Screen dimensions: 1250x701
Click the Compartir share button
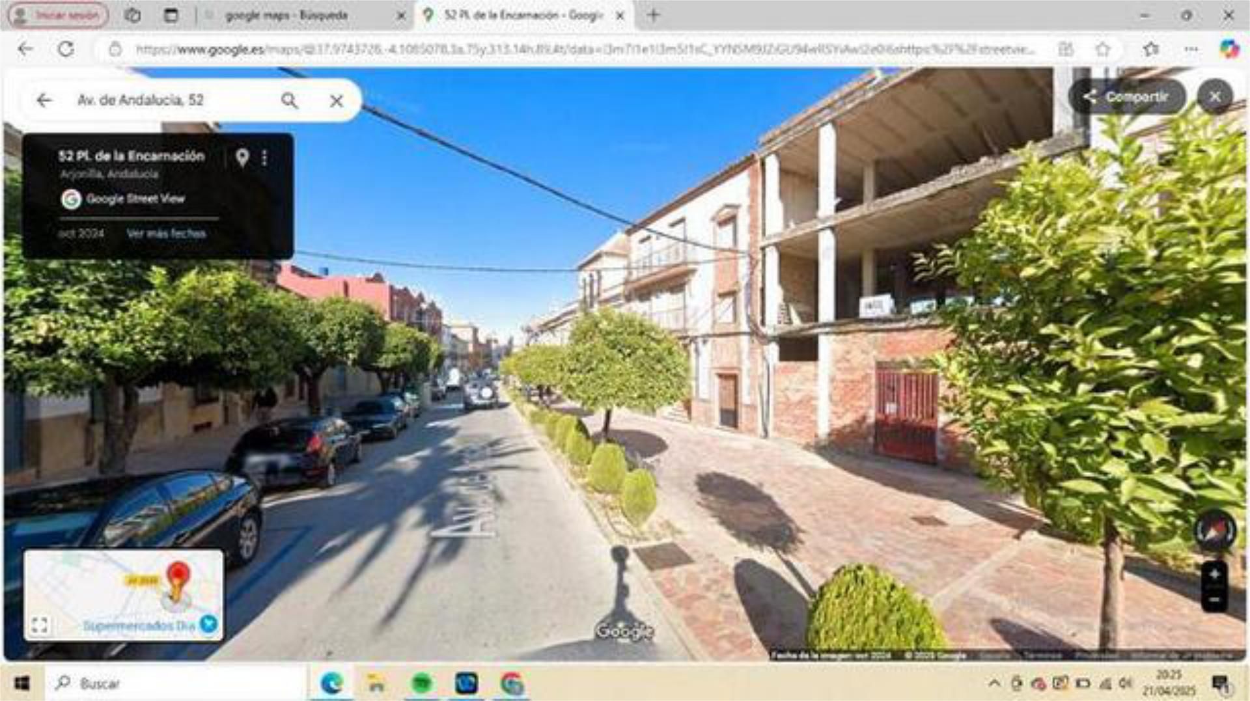[1127, 97]
